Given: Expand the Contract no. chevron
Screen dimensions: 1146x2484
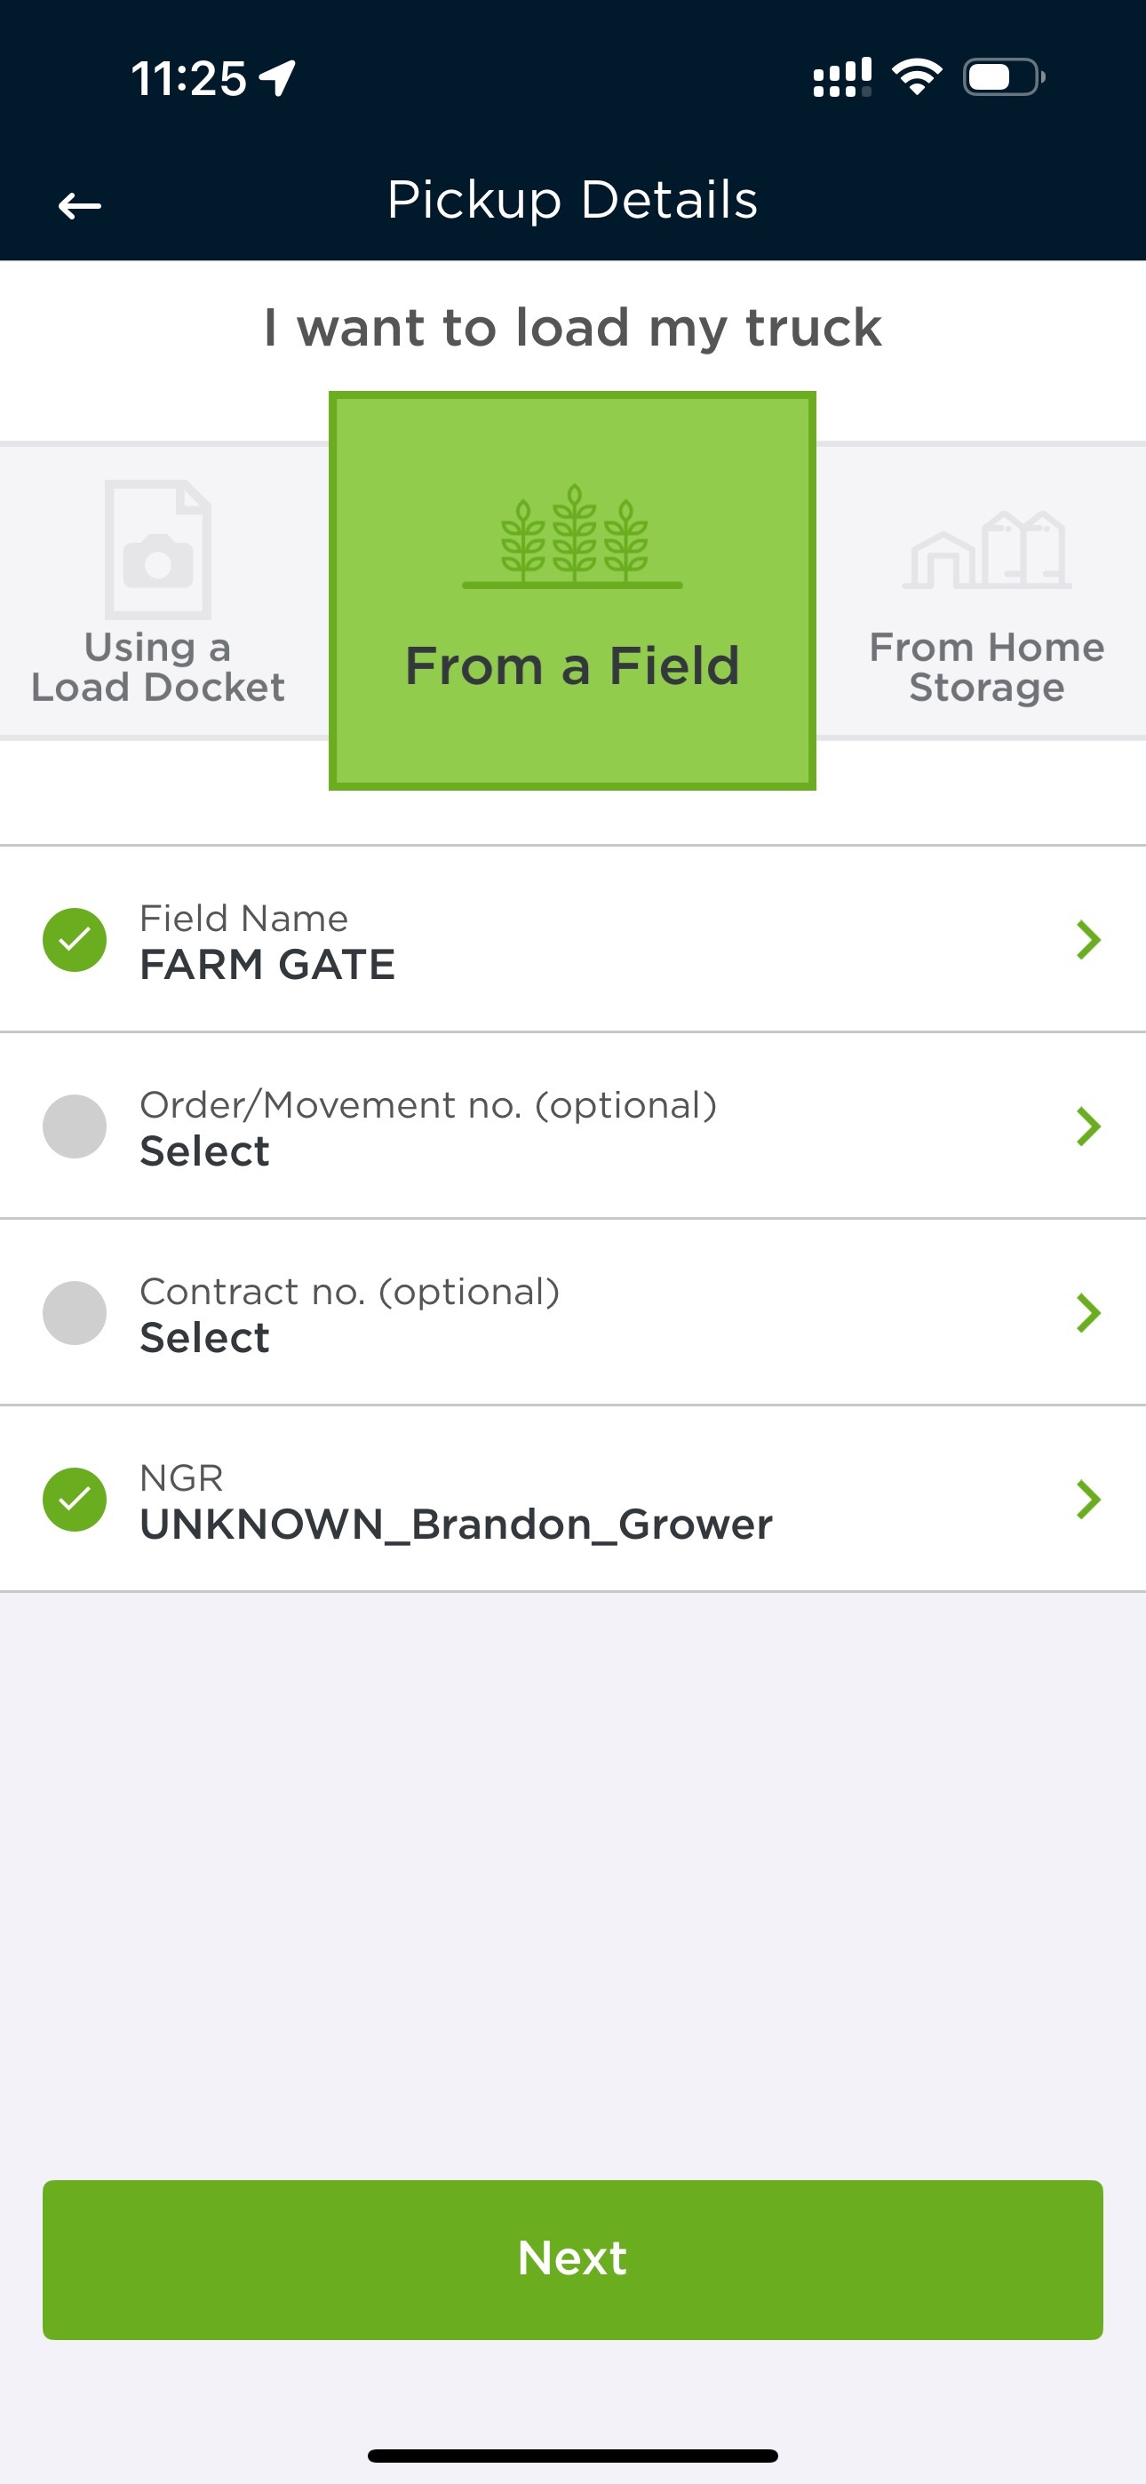Looking at the screenshot, I should (1088, 1312).
